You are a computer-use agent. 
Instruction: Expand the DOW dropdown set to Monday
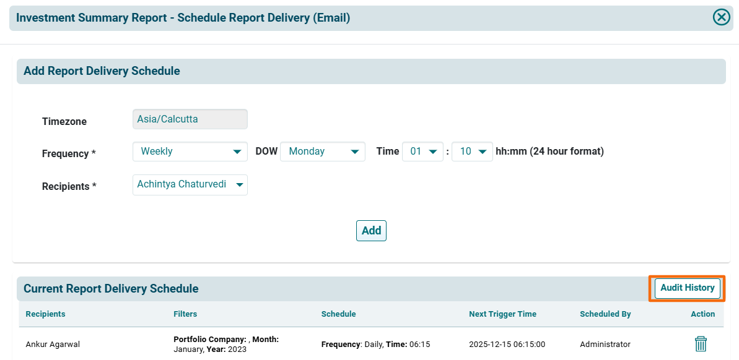tap(322, 152)
